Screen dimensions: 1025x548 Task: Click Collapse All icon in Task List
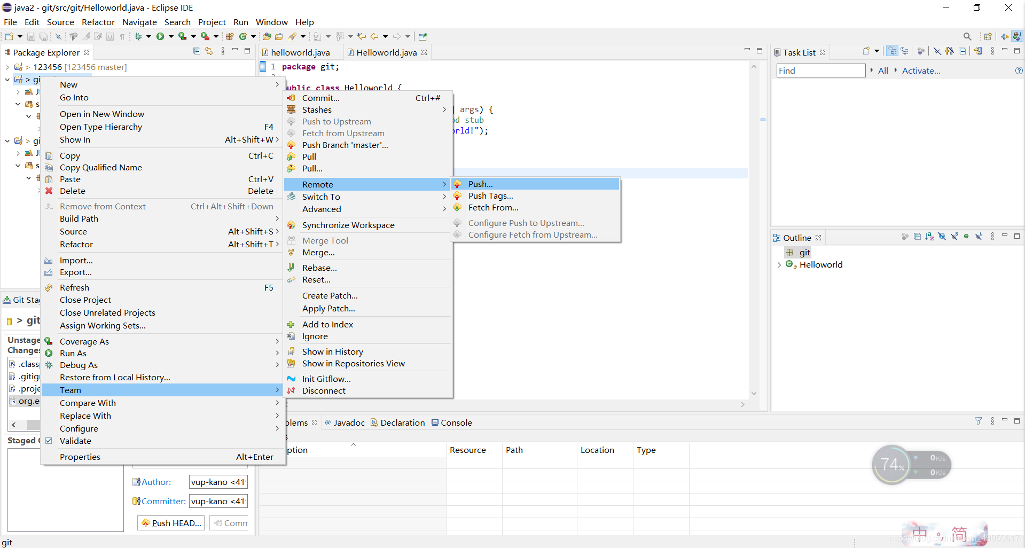(x=962, y=51)
